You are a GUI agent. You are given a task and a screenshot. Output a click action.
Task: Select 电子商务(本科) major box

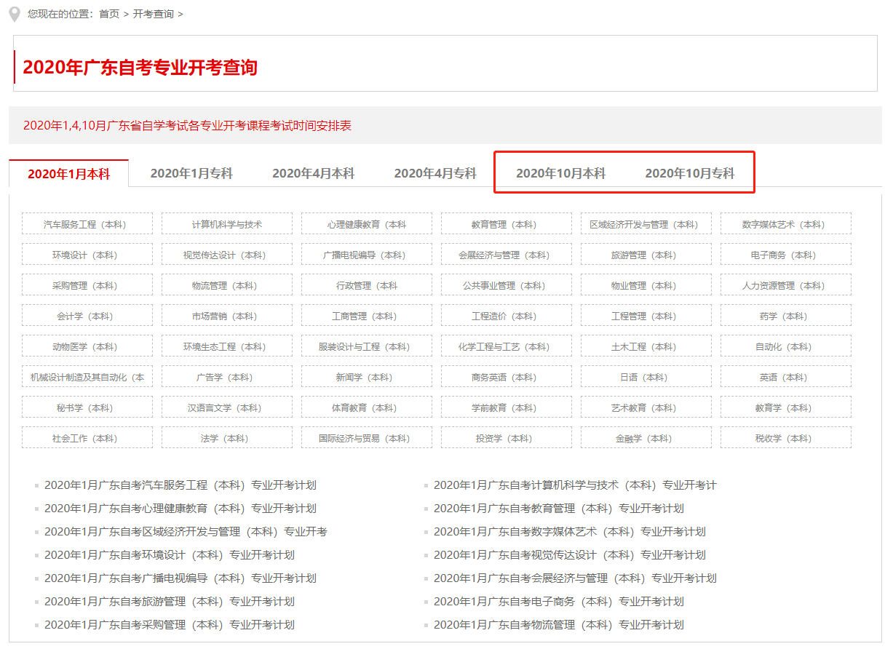786,255
